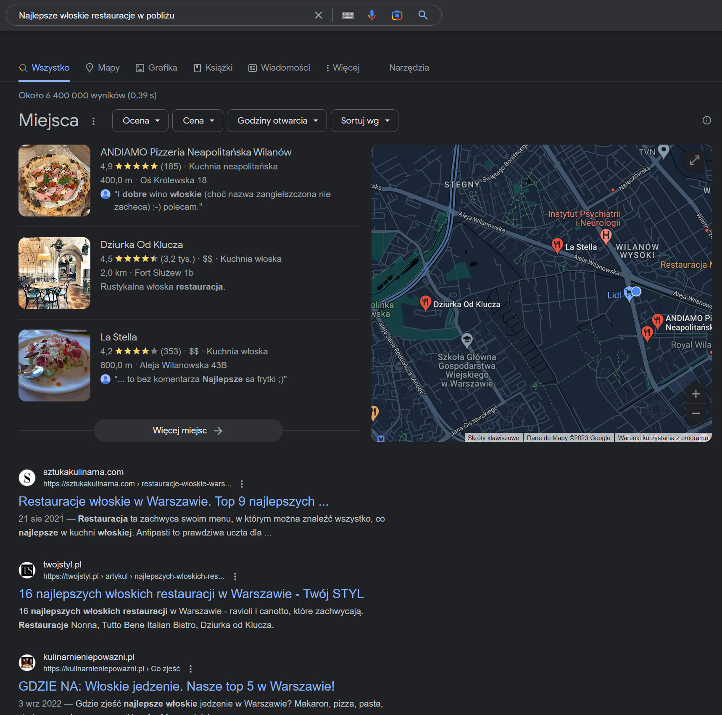This screenshot has height=715, width=722.
Task: Open options for twojstyl.pl result
Action: click(x=235, y=576)
